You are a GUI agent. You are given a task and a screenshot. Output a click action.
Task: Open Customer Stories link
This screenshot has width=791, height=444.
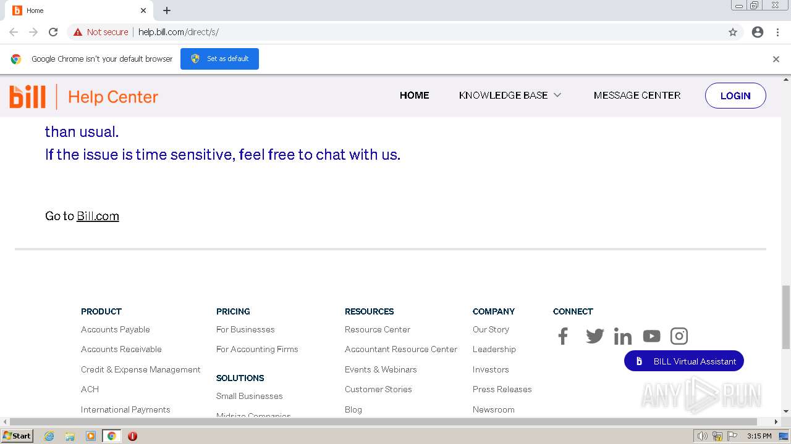tap(378, 389)
